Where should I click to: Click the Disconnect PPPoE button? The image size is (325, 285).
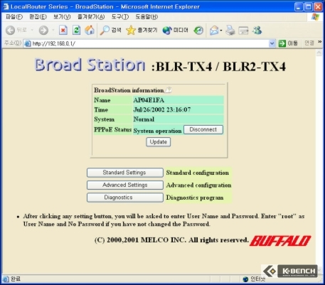click(x=203, y=129)
